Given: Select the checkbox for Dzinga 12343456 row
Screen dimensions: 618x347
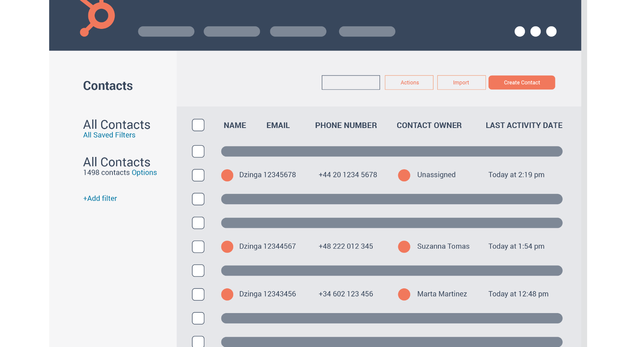Looking at the screenshot, I should 198,294.
